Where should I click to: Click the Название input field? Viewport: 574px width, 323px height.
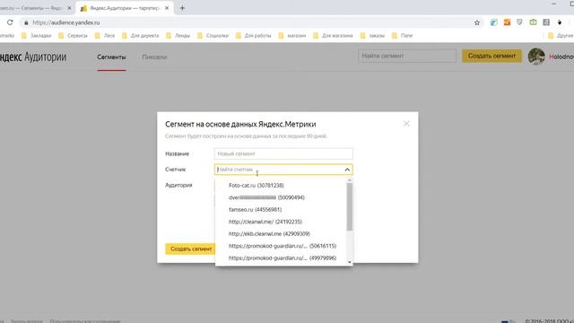[283, 153]
